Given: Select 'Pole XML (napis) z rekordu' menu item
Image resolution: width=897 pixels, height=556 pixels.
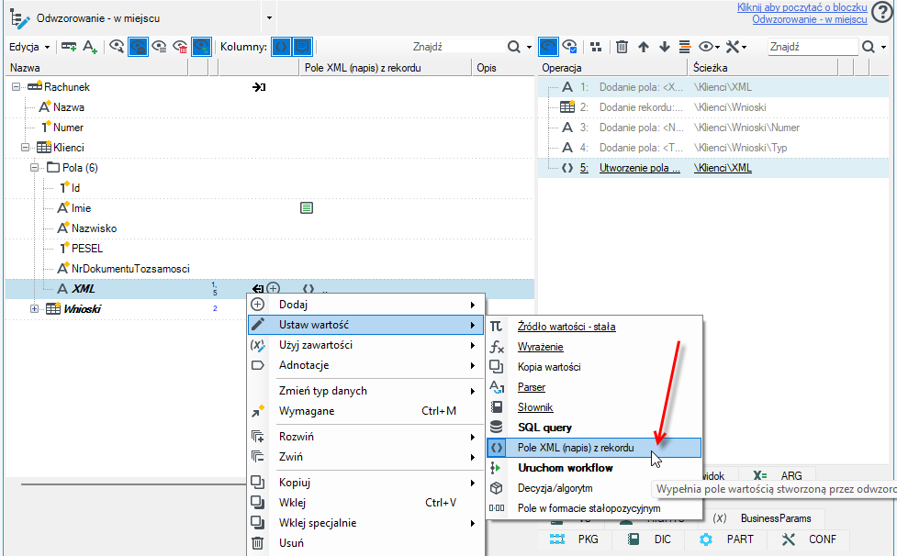Looking at the screenshot, I should 594,448.
